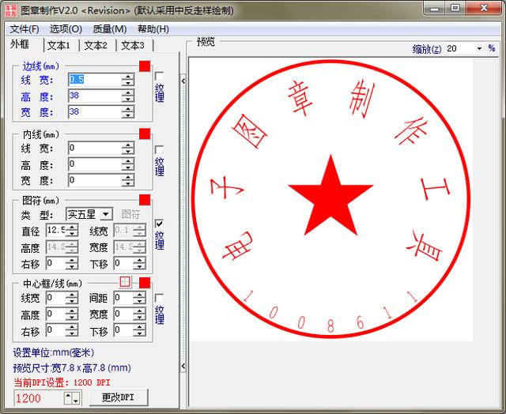Screen dimensions: 506x414
Task: Open the 文件(F) menu
Action: click(25, 29)
